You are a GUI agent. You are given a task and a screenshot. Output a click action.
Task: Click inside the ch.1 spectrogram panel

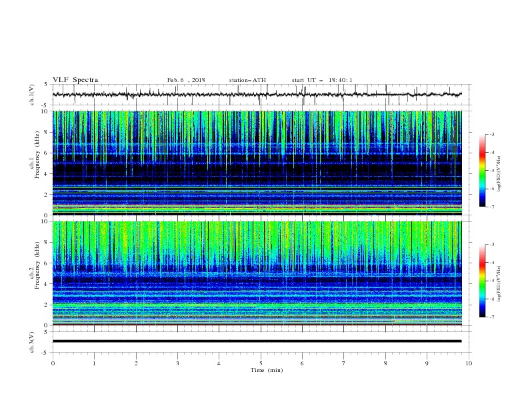click(257, 163)
